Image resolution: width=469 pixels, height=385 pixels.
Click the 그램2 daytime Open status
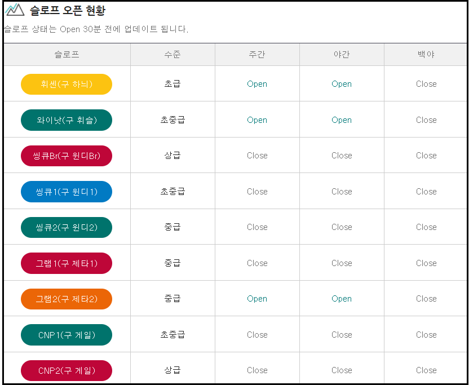click(x=256, y=298)
